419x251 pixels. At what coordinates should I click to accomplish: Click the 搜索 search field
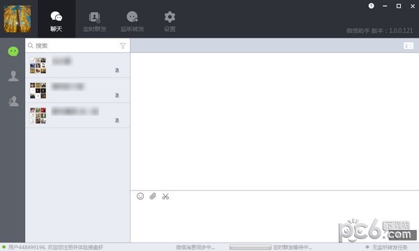pos(73,45)
